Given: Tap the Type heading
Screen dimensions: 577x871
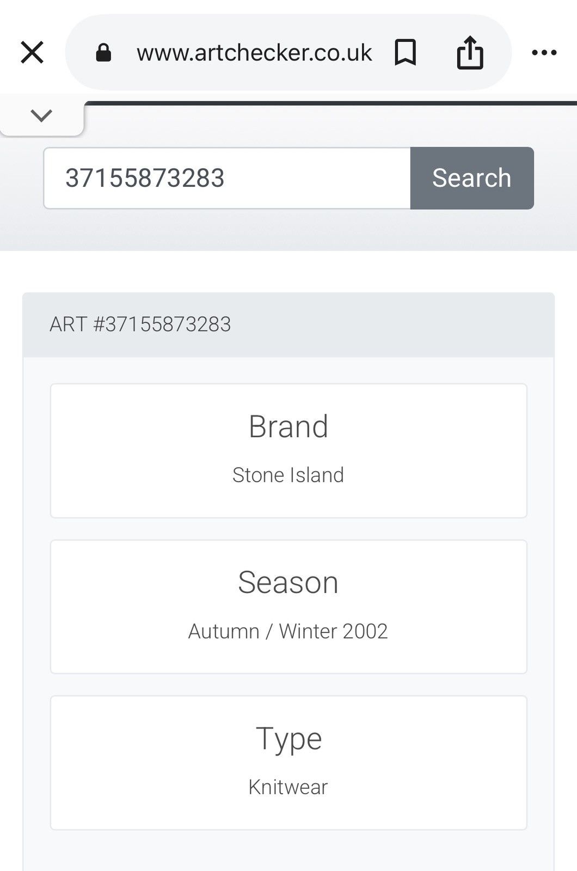Looking at the screenshot, I should 289,740.
